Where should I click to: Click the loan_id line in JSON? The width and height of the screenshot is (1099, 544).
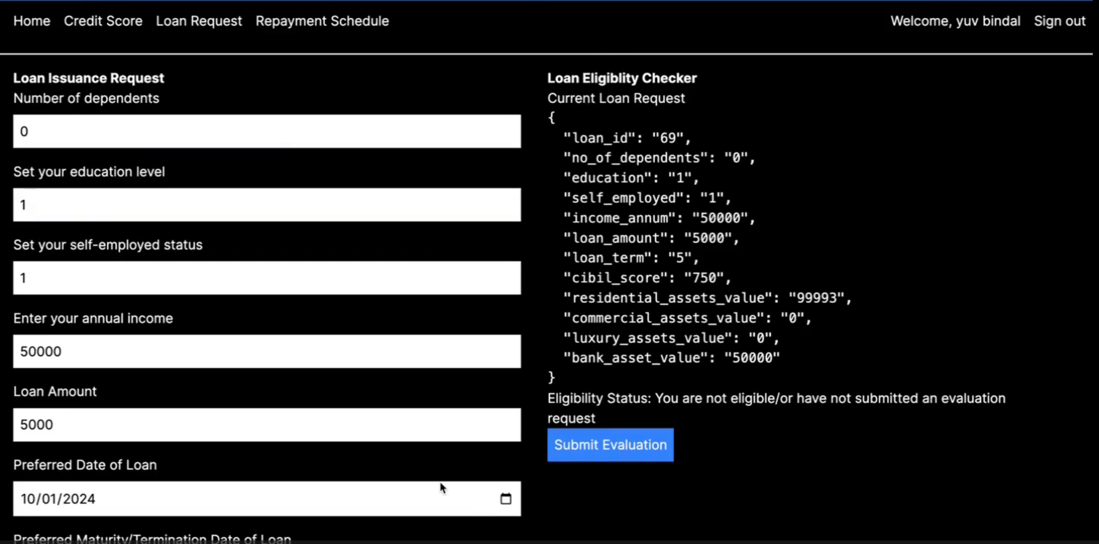coord(627,138)
